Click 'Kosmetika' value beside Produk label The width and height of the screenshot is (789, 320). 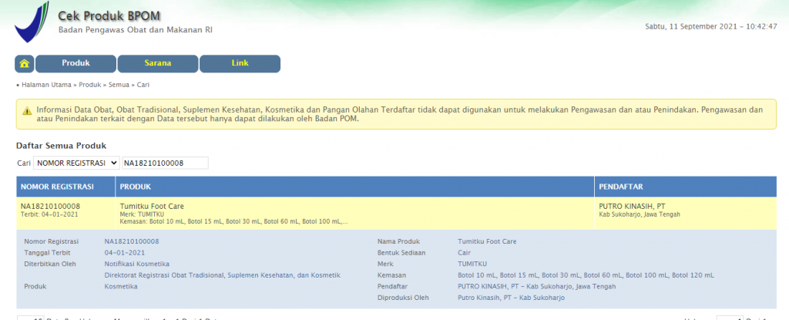(x=121, y=286)
